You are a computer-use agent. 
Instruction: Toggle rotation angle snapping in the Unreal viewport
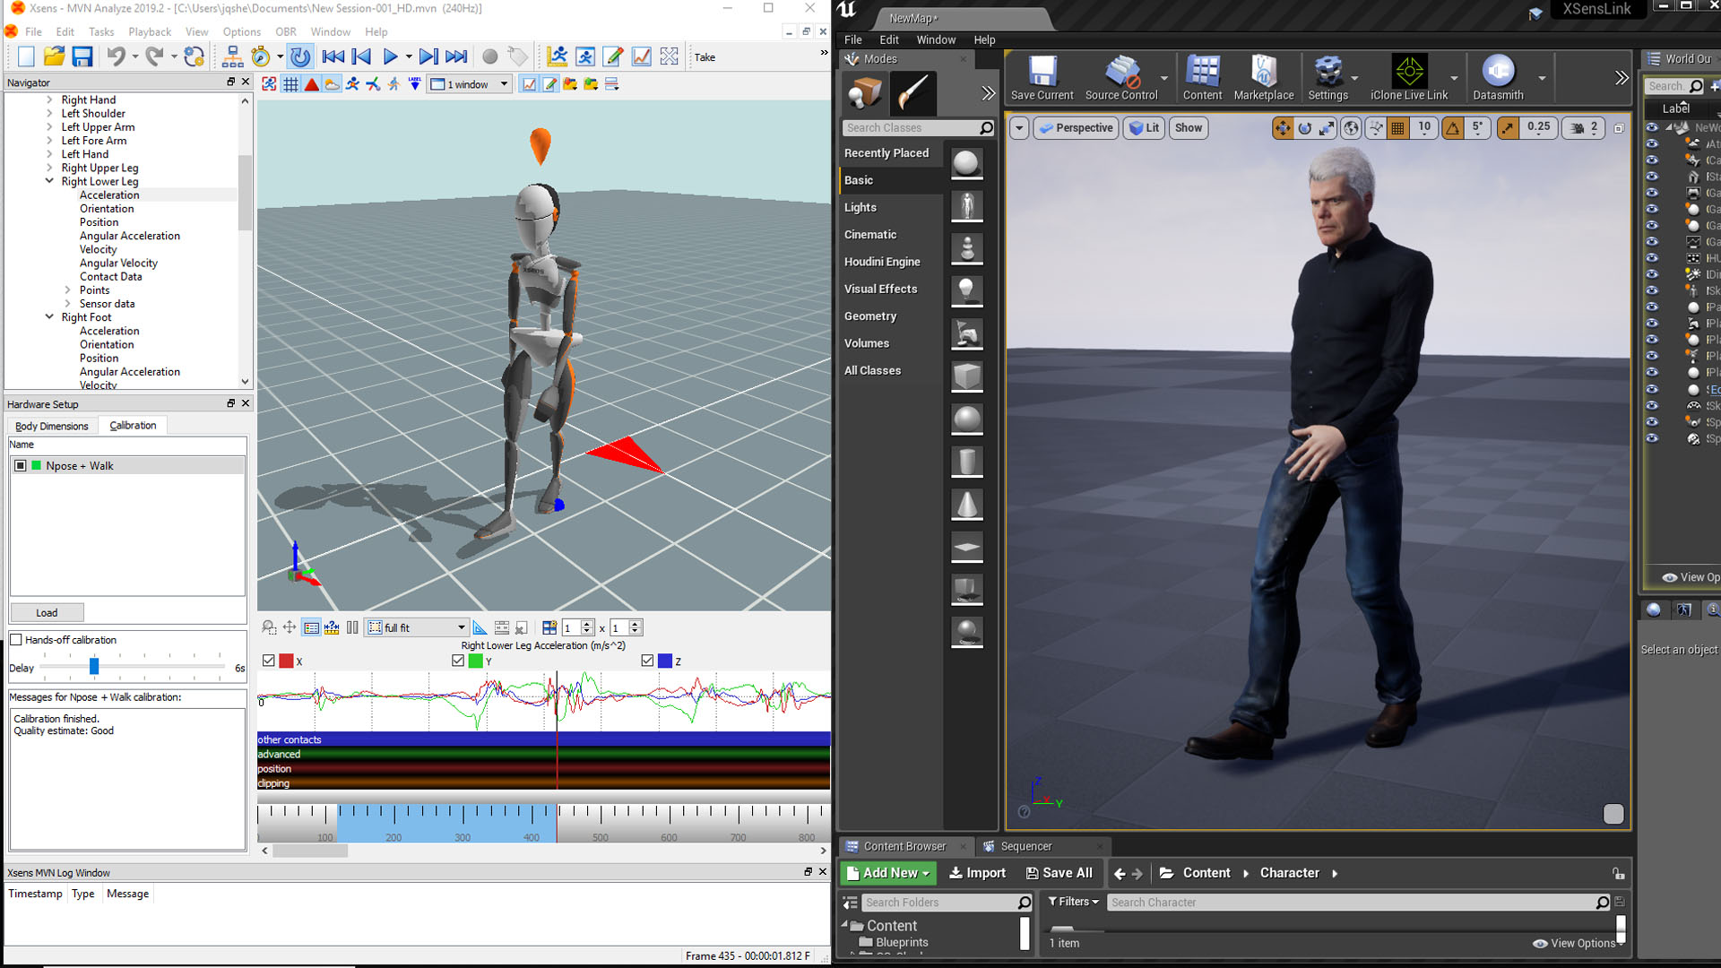click(x=1453, y=128)
